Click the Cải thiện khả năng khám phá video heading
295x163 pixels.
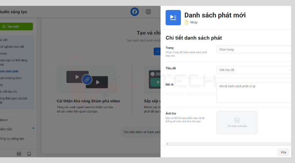[x=88, y=101]
